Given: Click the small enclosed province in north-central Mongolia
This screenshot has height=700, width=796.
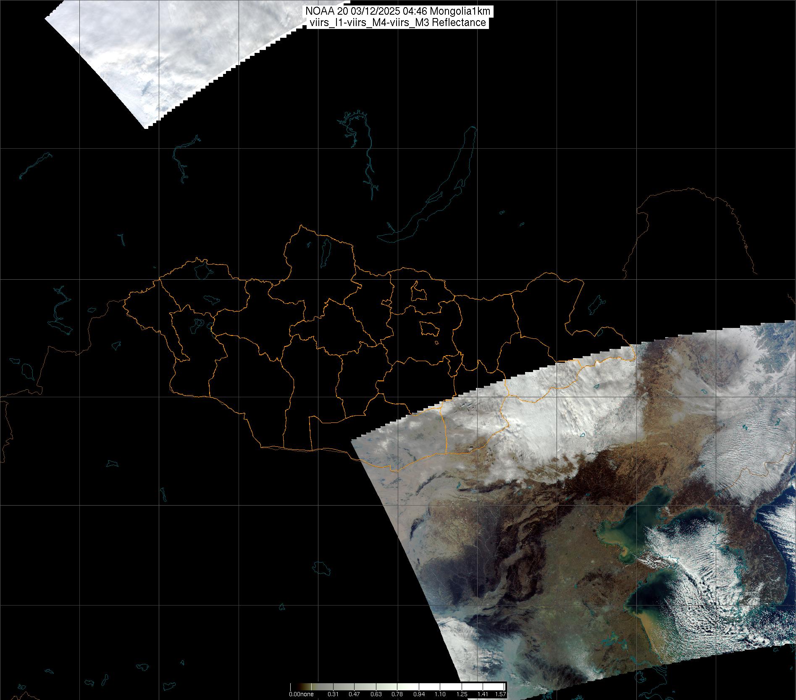Looking at the screenshot, I should point(418,291).
